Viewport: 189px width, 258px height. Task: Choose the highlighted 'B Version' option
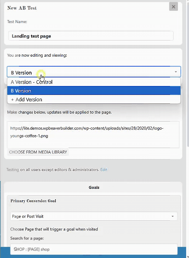[94, 91]
